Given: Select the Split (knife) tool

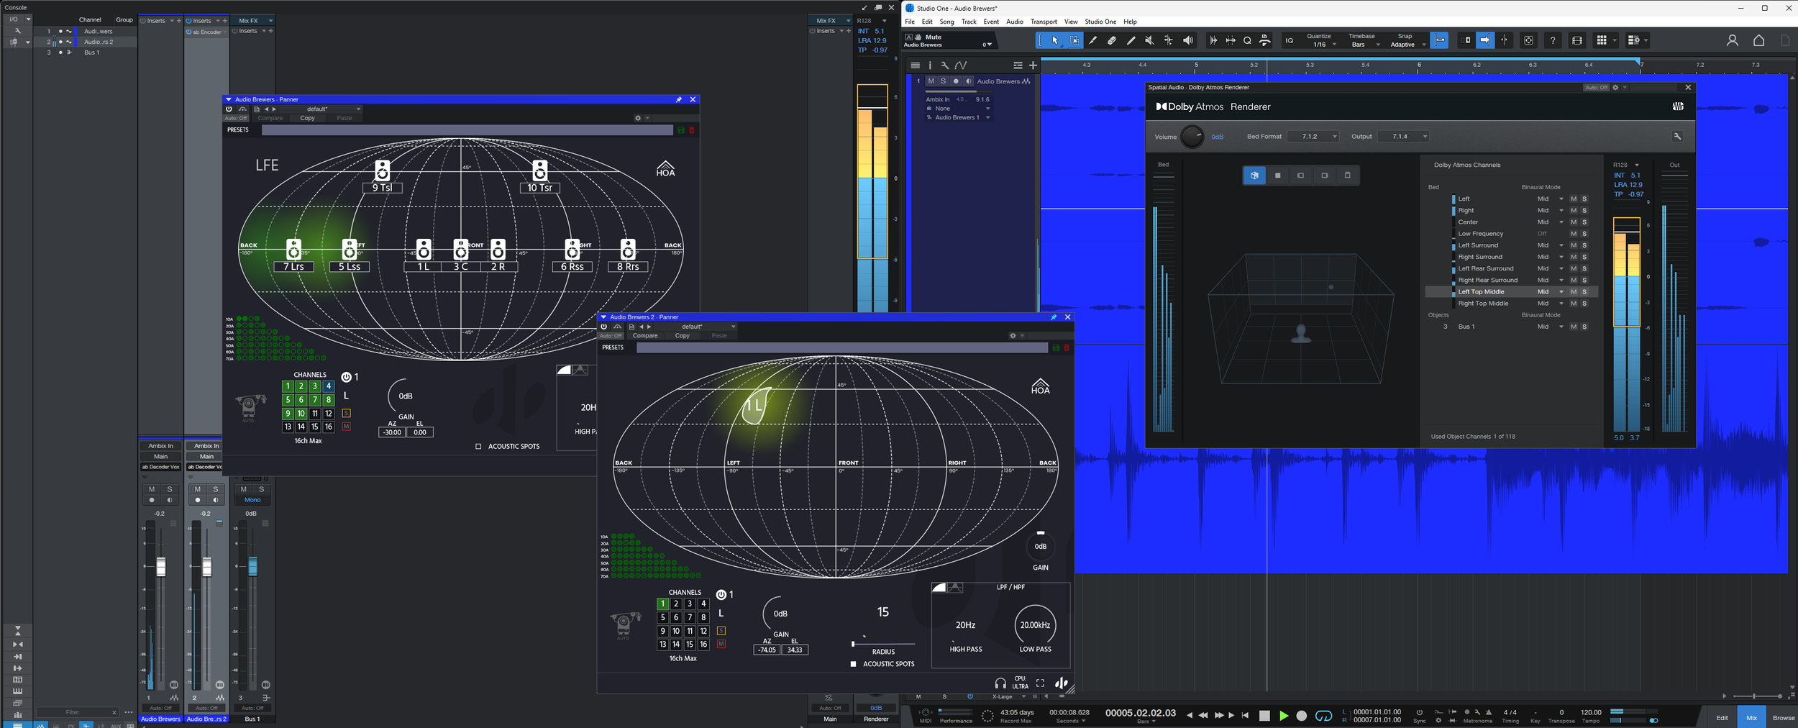Looking at the screenshot, I should point(1093,41).
